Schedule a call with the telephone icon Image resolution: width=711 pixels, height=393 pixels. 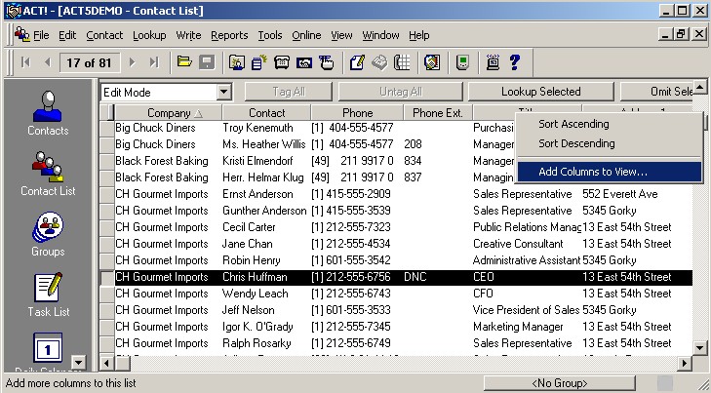[x=282, y=62]
